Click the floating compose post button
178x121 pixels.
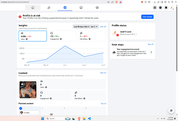tap(171, 111)
